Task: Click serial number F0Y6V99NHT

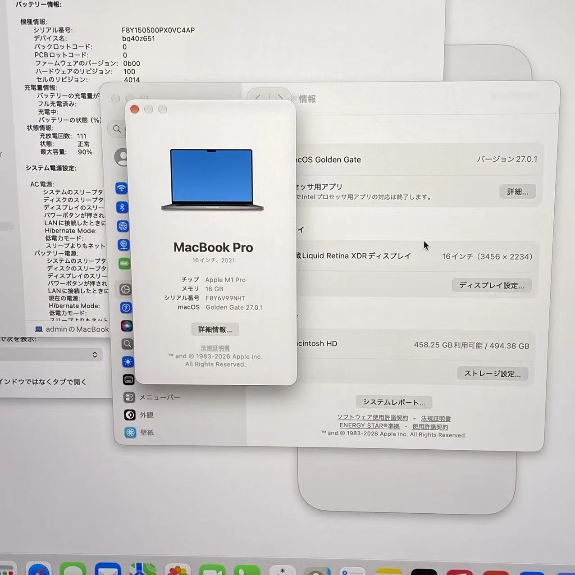Action: [225, 298]
